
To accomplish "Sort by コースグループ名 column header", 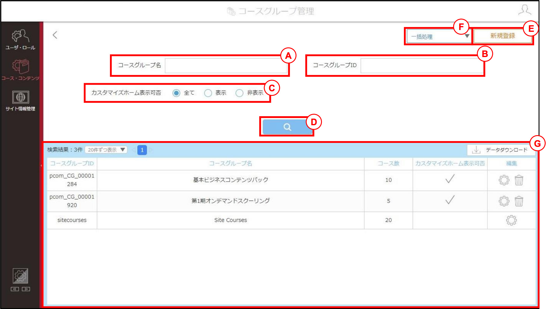I will click(x=231, y=163).
